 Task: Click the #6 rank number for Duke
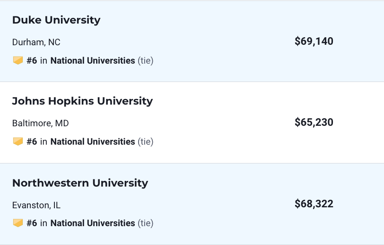[32, 60]
